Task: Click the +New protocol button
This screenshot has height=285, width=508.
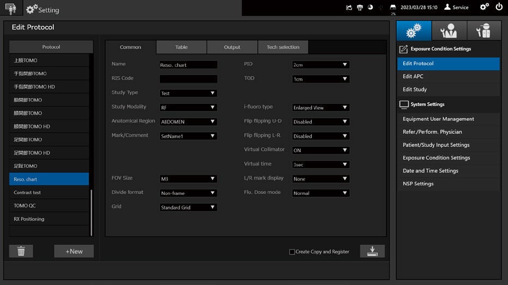Action: coord(74,251)
